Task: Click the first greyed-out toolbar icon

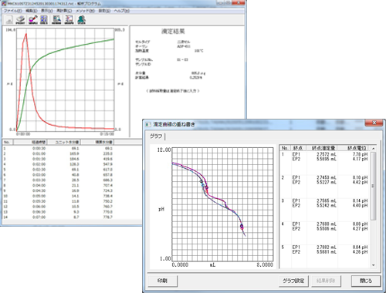Action: (9, 20)
